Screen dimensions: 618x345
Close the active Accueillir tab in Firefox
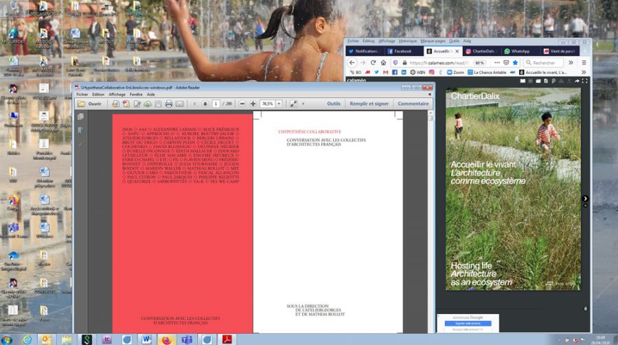[x=457, y=51]
